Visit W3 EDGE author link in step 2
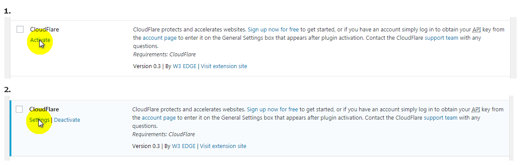Viewport: 521px width, 165px height. (184, 146)
